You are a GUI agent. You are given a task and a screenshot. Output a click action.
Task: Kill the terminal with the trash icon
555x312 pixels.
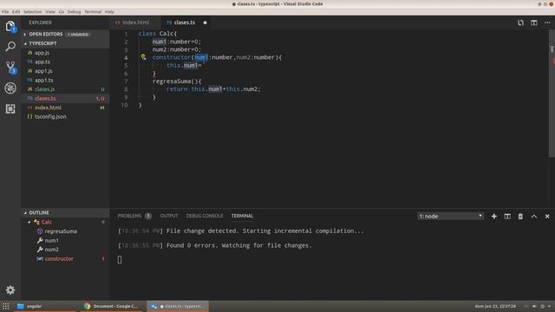520,216
